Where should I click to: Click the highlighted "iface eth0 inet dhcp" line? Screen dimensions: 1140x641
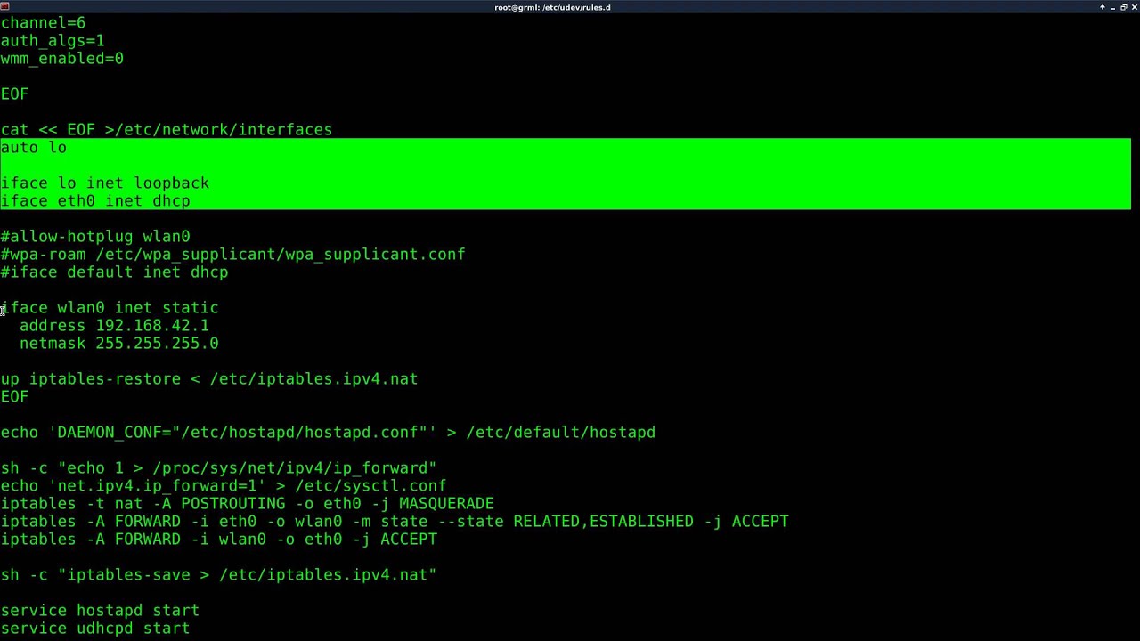coord(95,201)
